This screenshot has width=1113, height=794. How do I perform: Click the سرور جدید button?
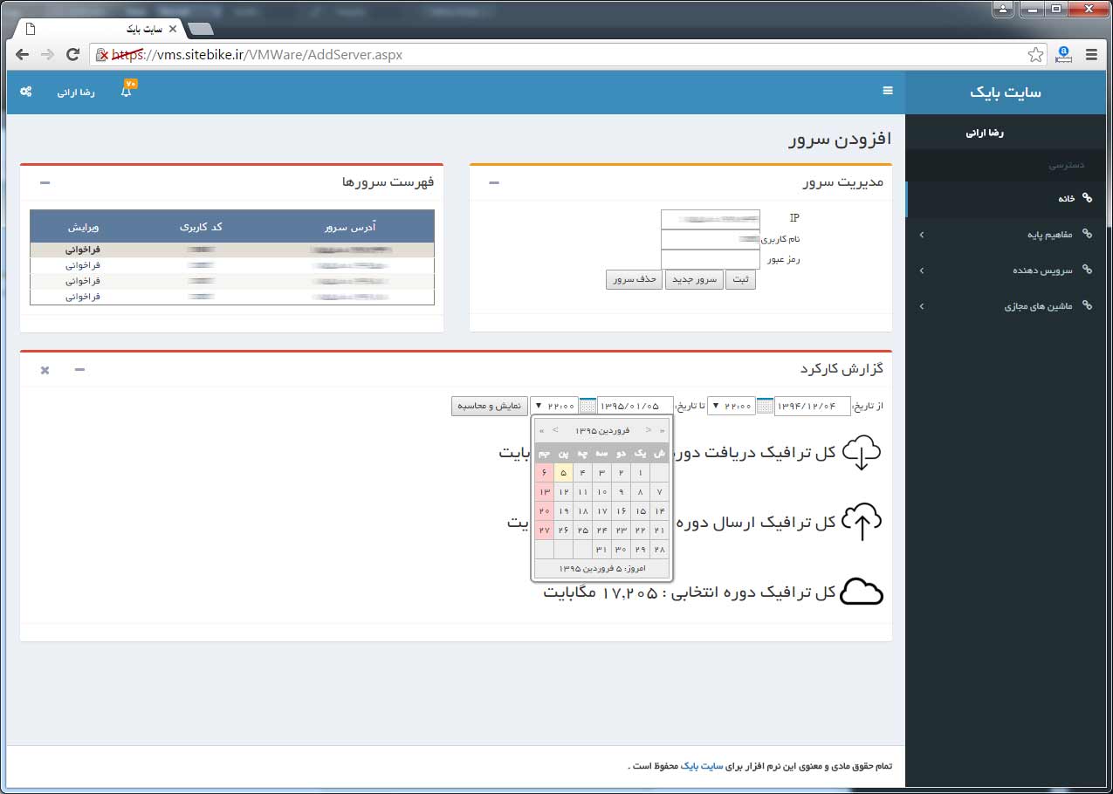(x=694, y=279)
